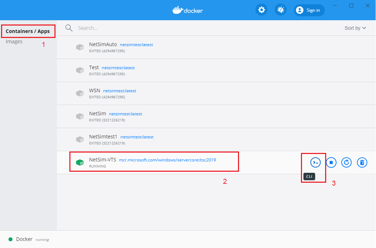Screen dimensions: 376x248
Task: Open WSN's netsimtest:latest image link
Action: click(120, 91)
